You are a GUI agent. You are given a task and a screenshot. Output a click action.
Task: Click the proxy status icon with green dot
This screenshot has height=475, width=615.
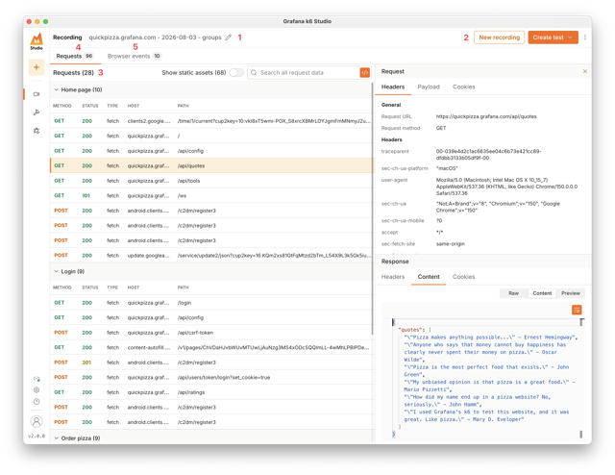[37, 379]
